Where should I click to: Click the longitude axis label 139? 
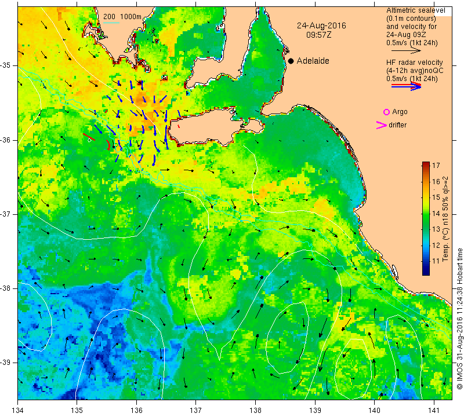[315, 411]
